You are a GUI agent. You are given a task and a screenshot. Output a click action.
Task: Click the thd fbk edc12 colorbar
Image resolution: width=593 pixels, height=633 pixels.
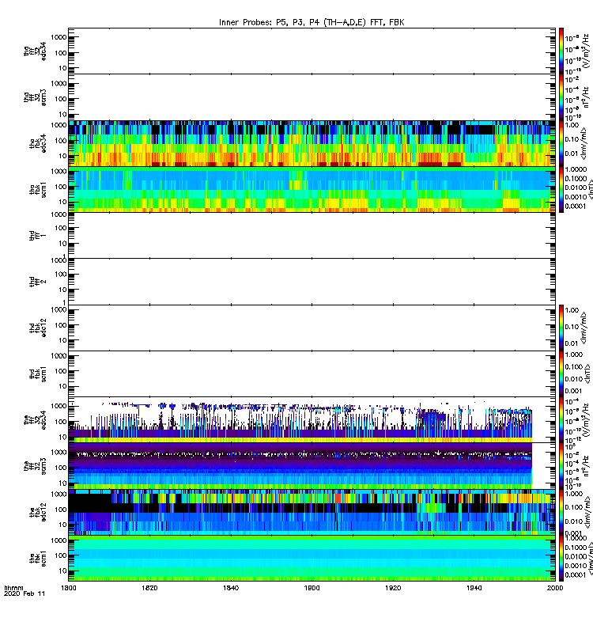pos(561,328)
